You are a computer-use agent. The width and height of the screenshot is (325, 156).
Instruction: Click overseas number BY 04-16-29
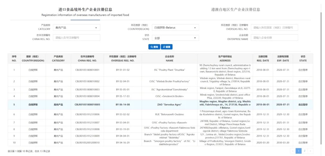(123, 143)
